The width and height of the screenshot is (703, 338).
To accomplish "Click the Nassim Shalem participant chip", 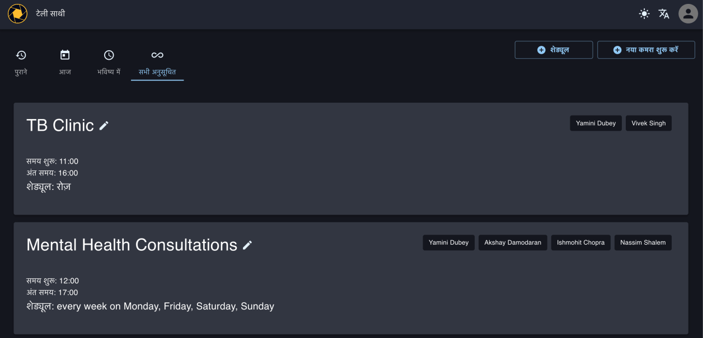I will [x=643, y=243].
